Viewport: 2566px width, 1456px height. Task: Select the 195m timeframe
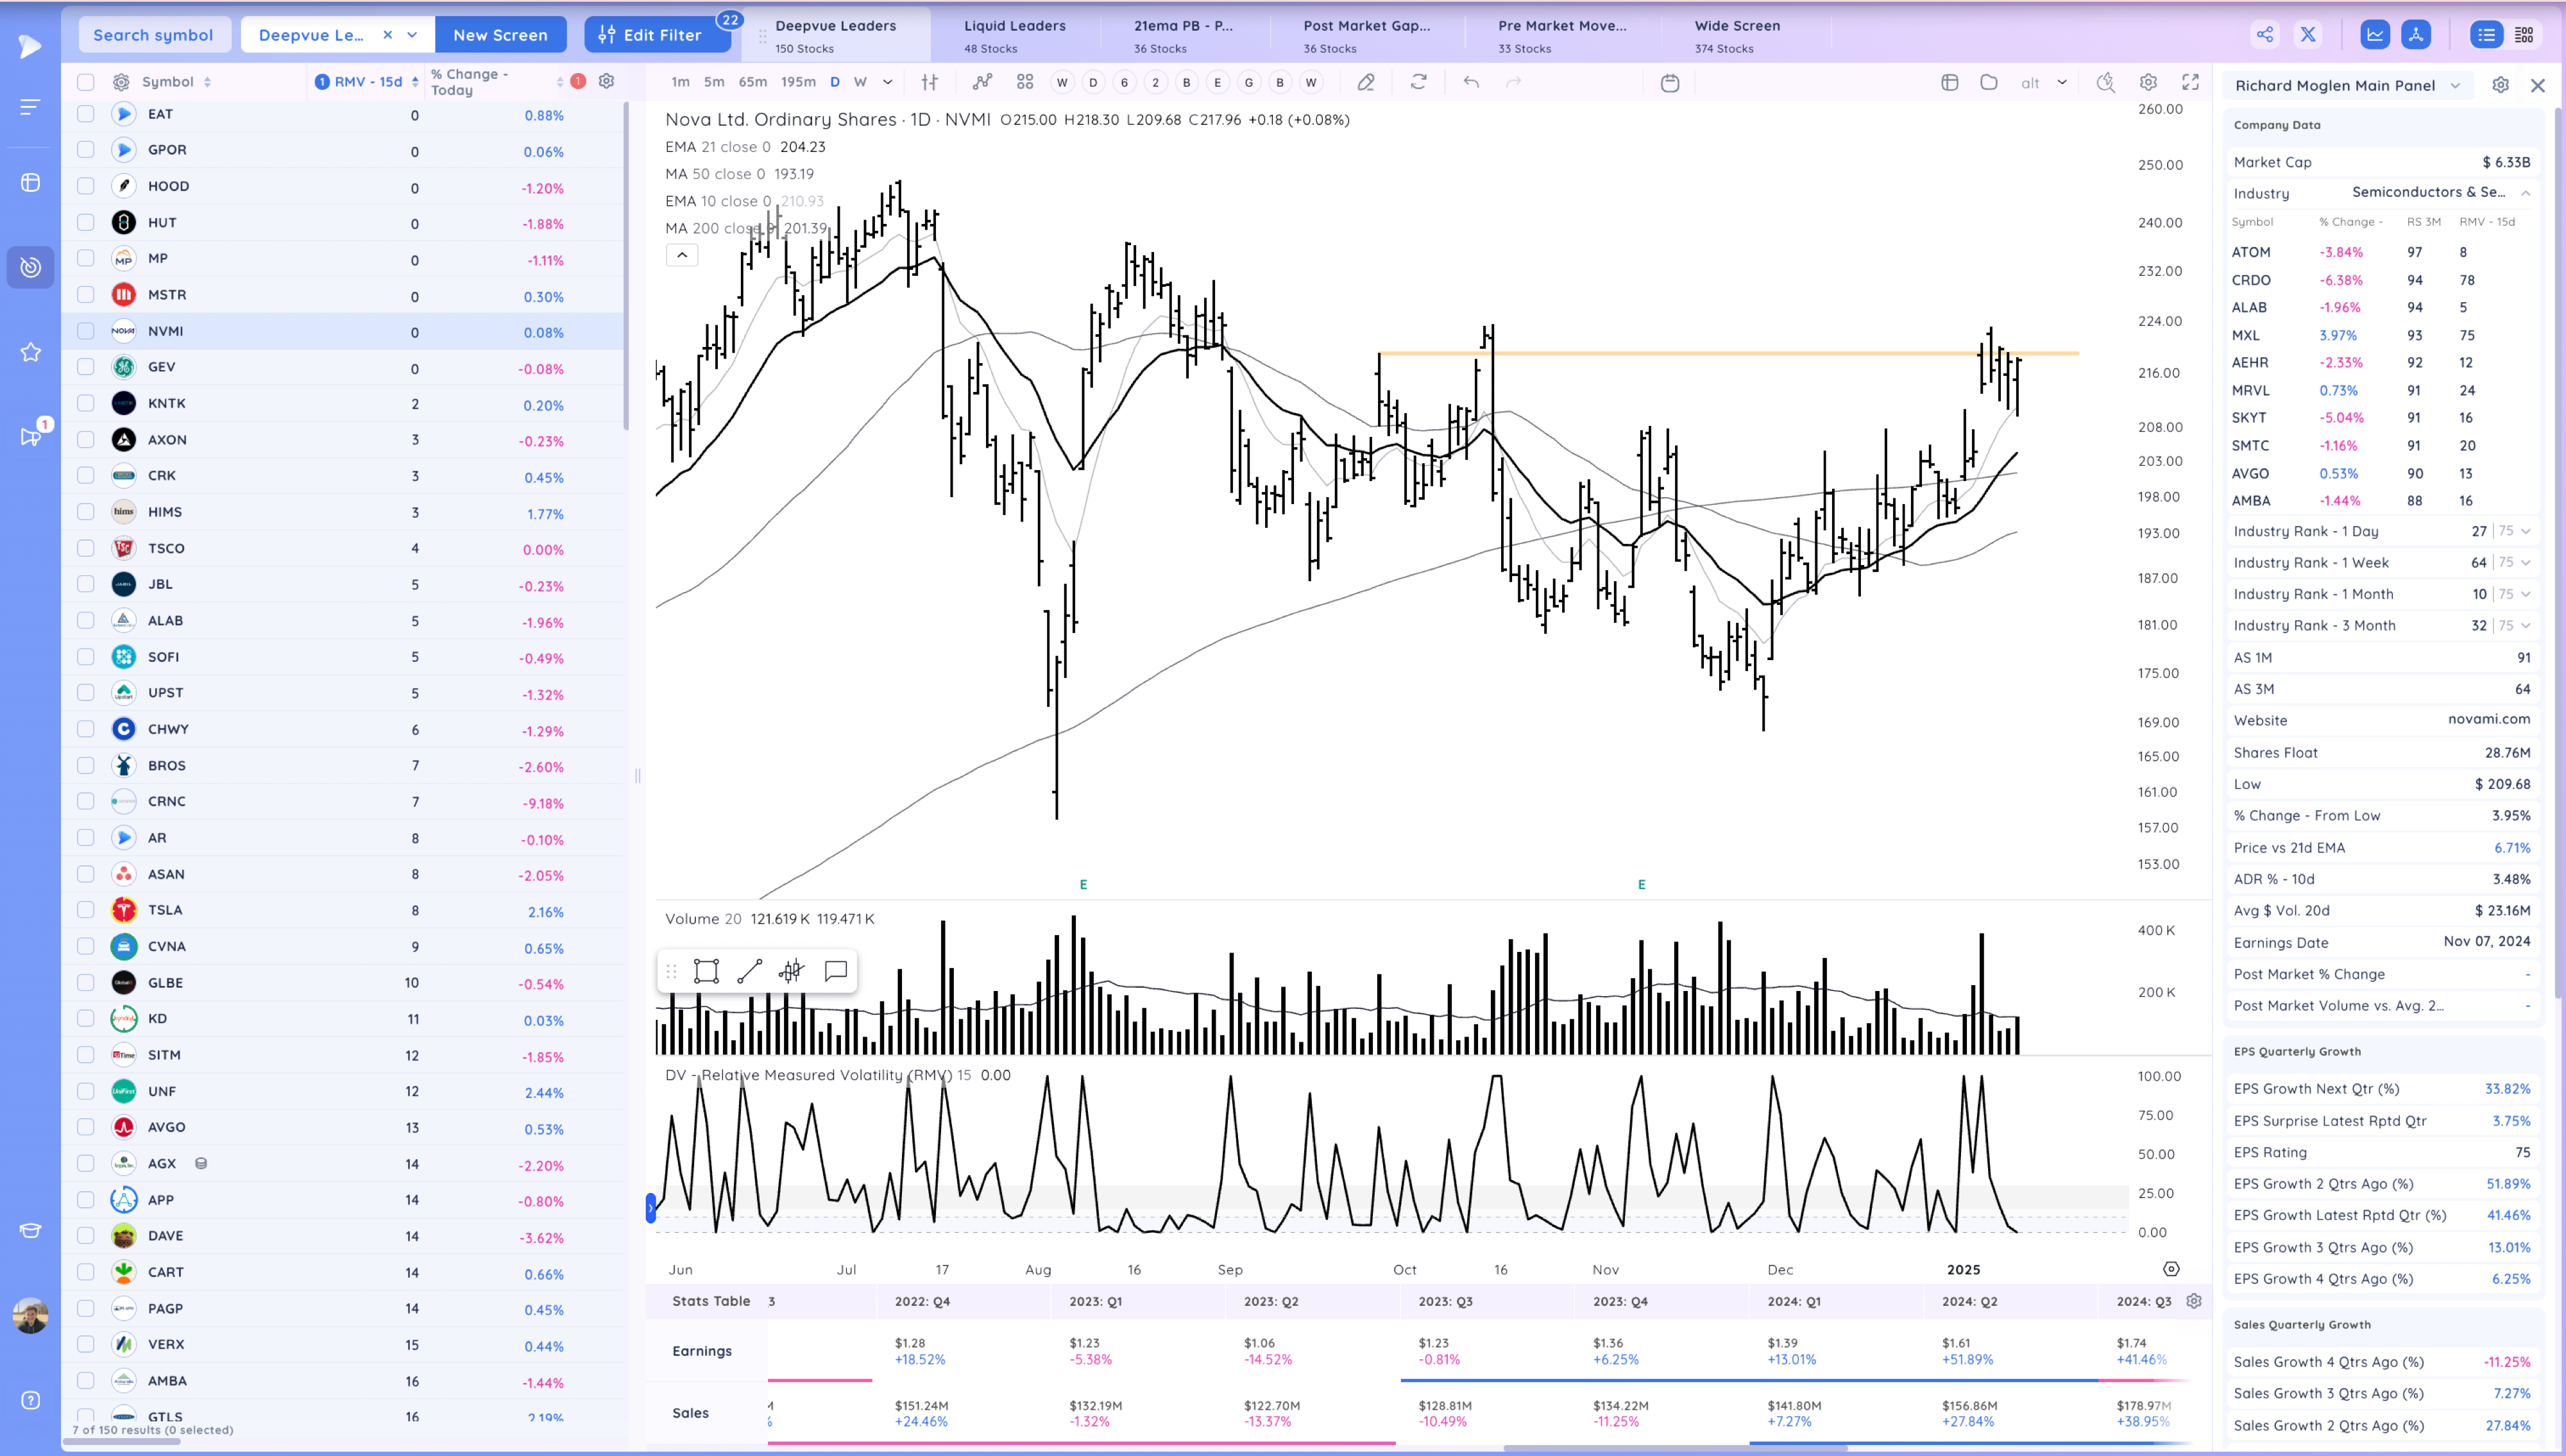coord(798,82)
